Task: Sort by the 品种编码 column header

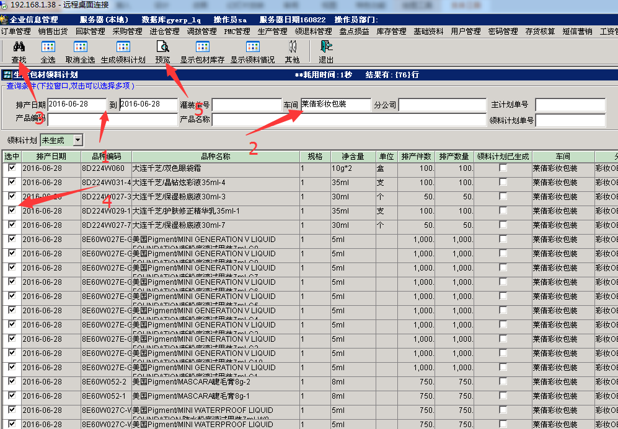Action: 107,157
